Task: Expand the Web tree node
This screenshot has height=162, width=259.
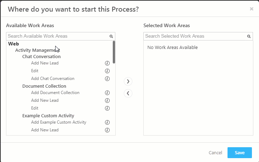Action: [x=13, y=44]
